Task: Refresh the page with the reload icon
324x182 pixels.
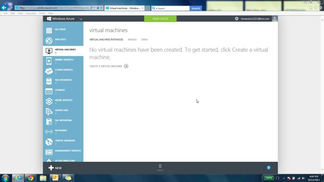Action: coord(101,8)
